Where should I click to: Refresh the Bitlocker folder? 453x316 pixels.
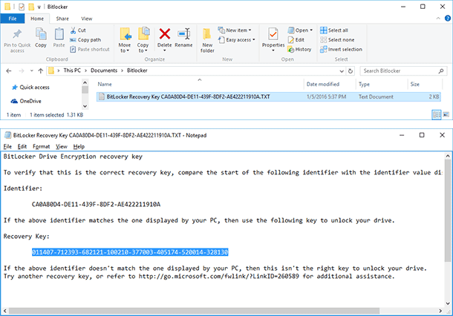[x=351, y=71]
